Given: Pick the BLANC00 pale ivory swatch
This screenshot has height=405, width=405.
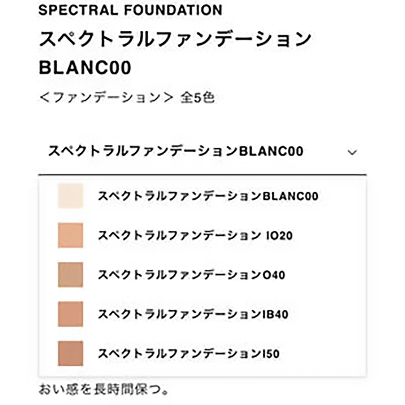Looking at the screenshot, I should click(70, 196).
